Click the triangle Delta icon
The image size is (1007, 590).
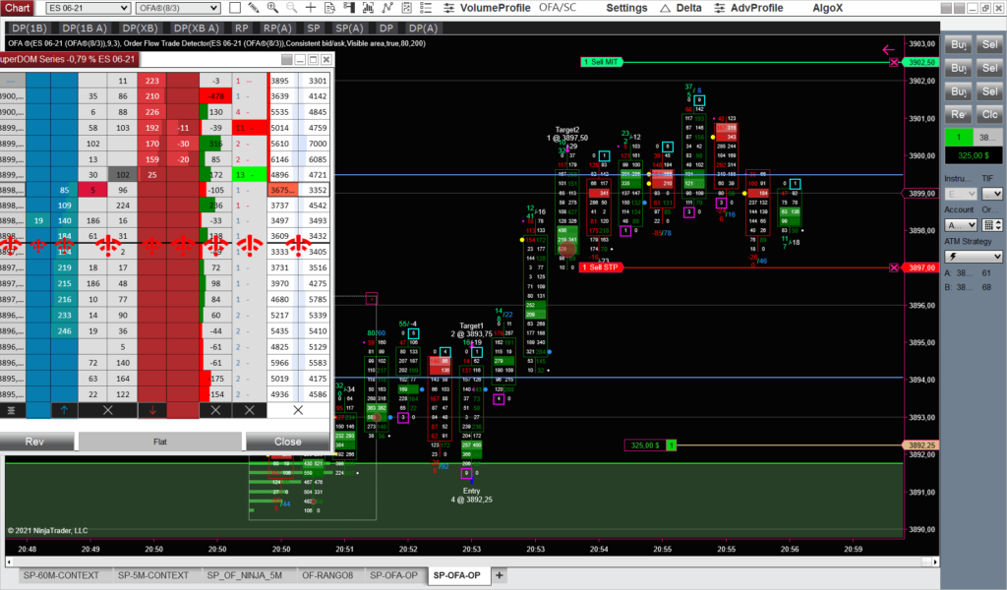pyautogui.click(x=666, y=8)
